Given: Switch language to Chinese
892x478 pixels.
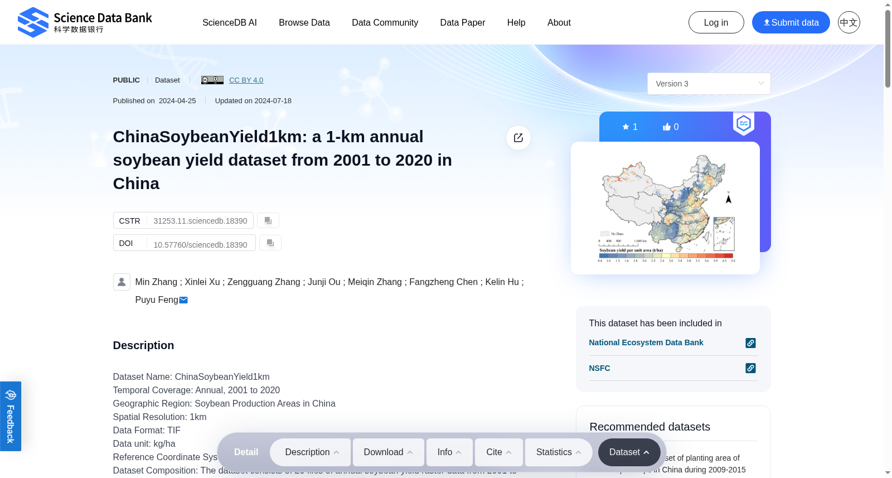Looking at the screenshot, I should (x=849, y=22).
